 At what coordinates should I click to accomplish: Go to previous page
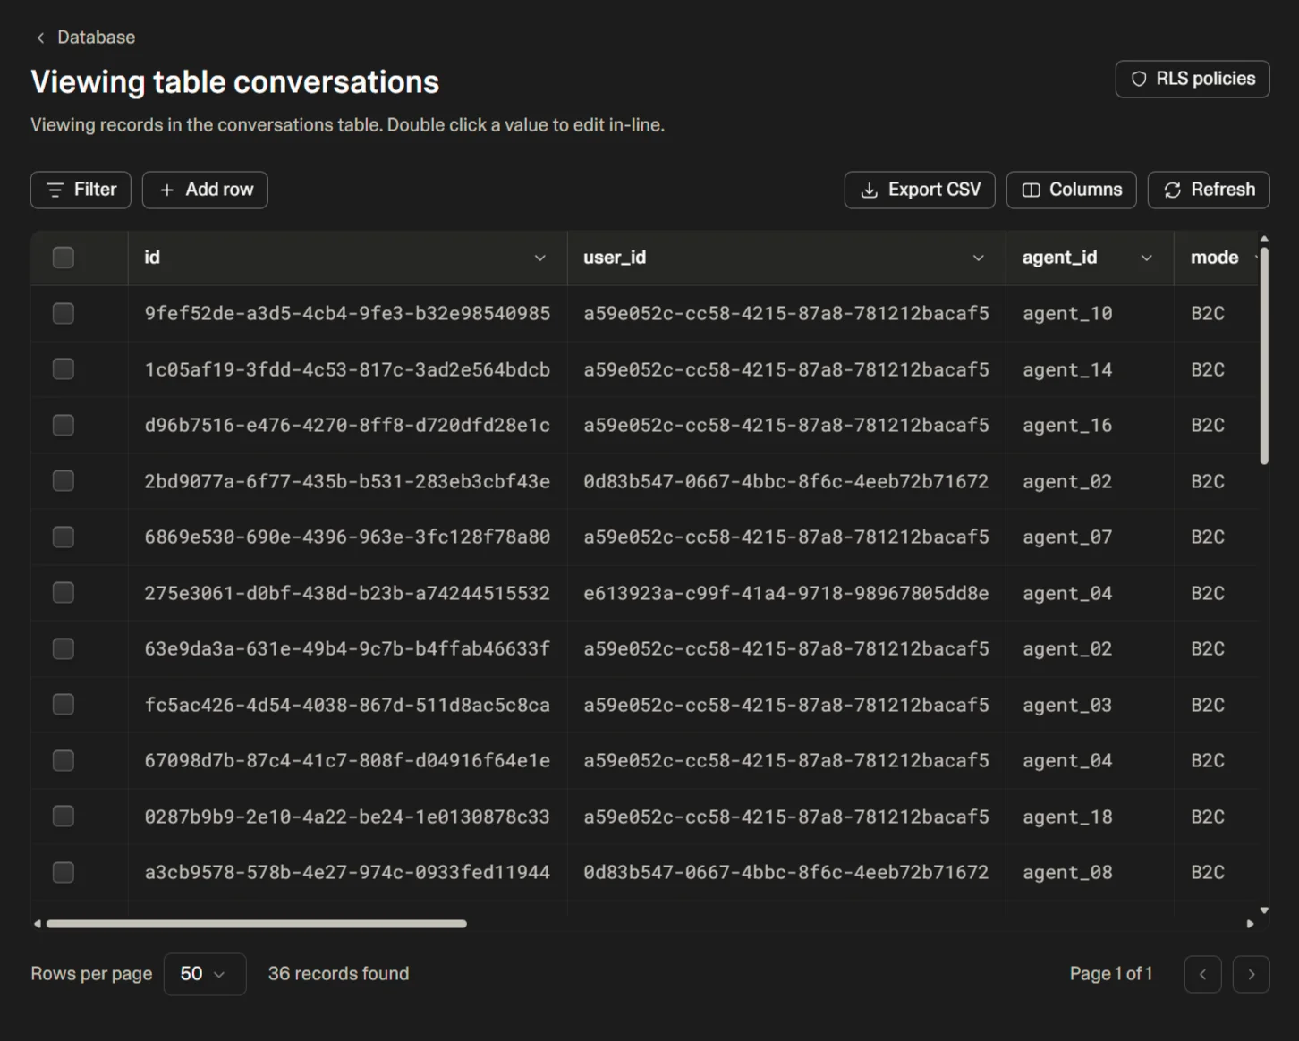(1202, 974)
